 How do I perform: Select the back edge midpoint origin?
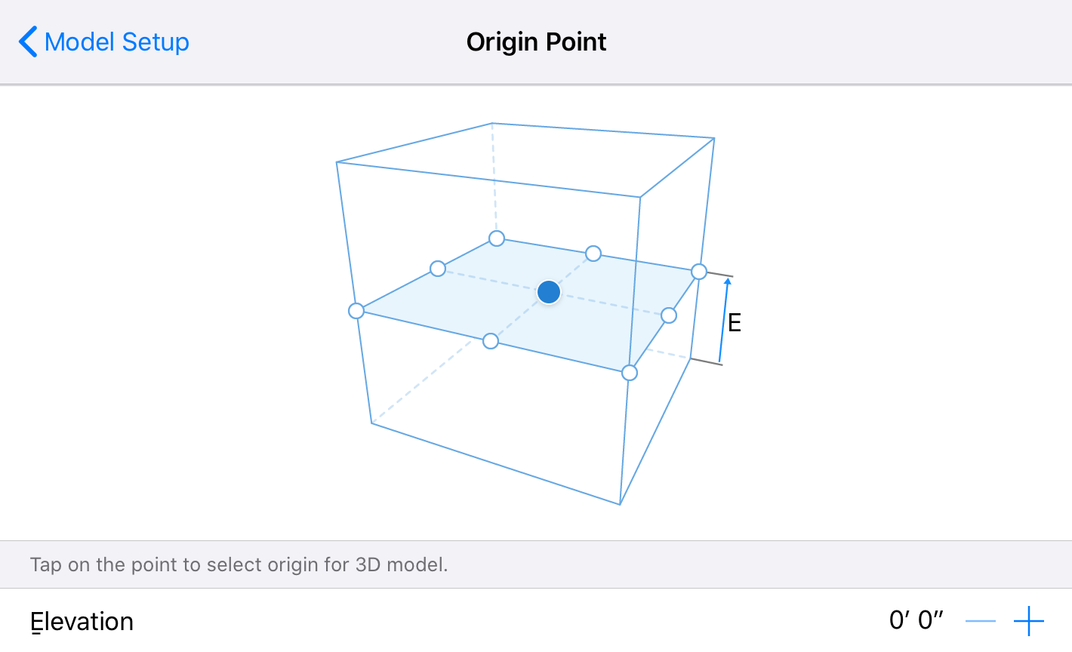pyautogui.click(x=593, y=254)
